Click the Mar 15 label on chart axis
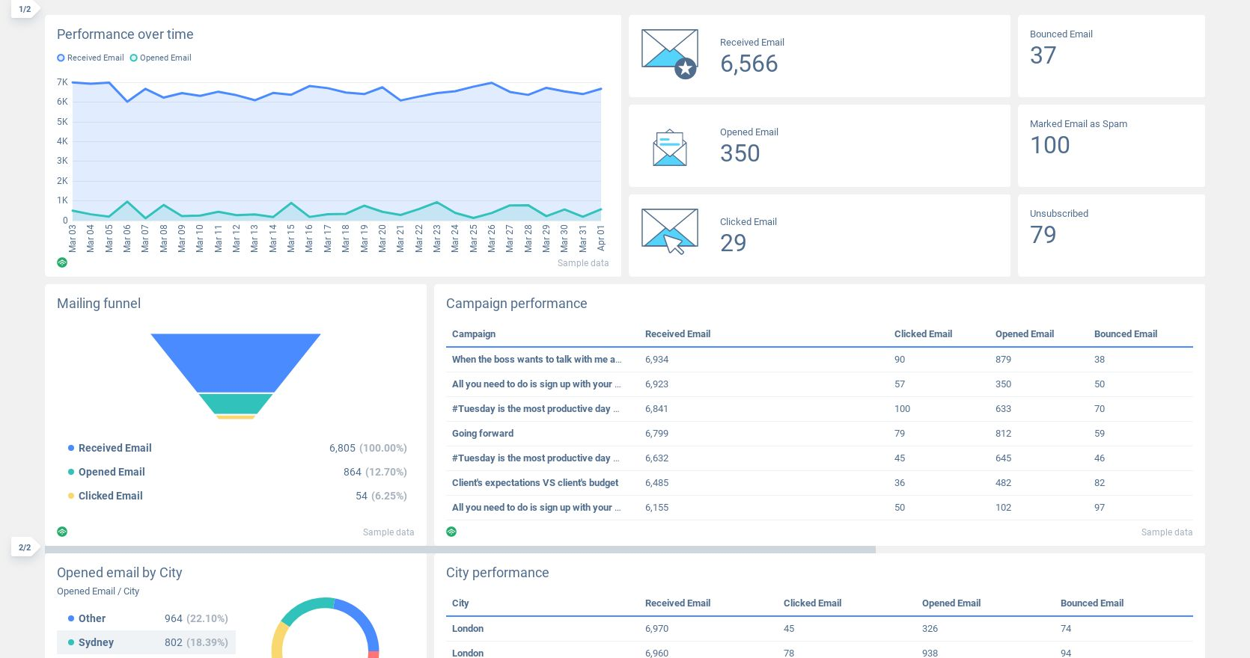The image size is (1250, 658). pyautogui.click(x=291, y=238)
